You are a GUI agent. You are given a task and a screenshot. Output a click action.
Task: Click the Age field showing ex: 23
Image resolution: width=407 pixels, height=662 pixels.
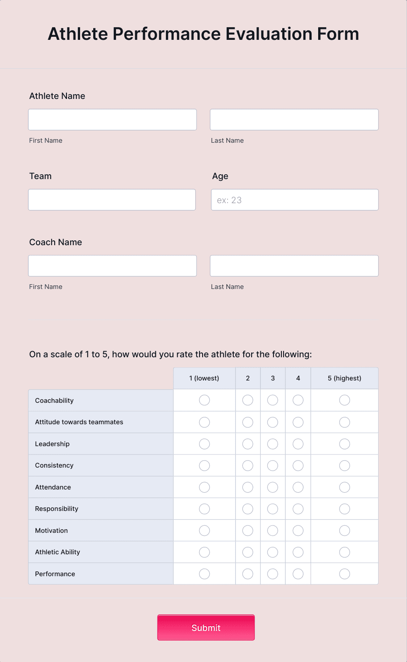coord(294,200)
